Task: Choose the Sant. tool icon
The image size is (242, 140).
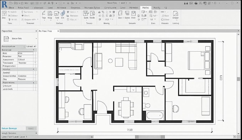Action: (x=86, y=14)
